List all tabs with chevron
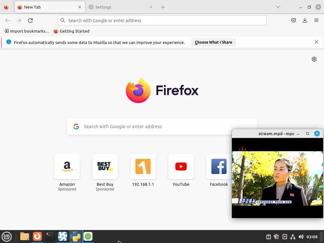This screenshot has width=324, height=243. (278, 7)
